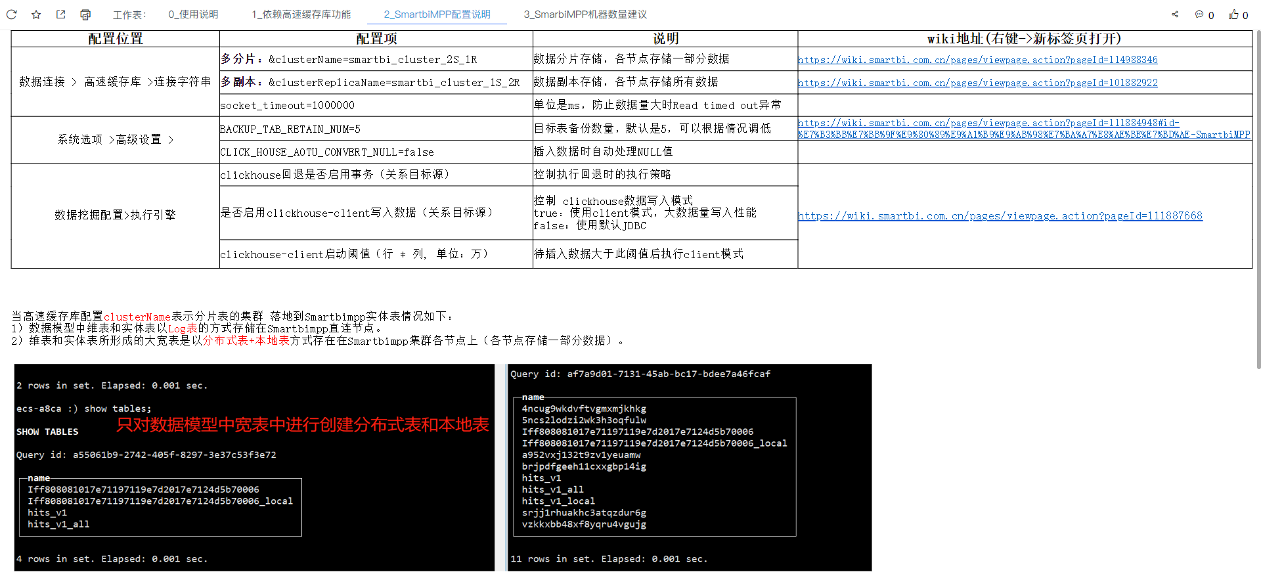Click the BACKUP_TAB_RETAIN_NUM=5 cell

(x=376, y=129)
